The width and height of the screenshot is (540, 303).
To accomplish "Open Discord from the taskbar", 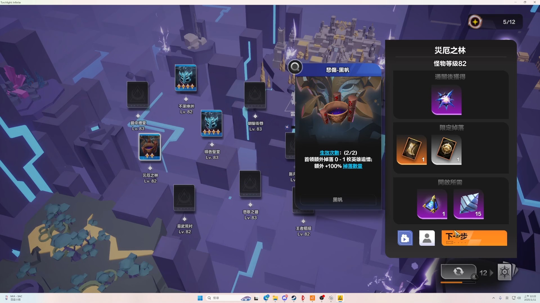I will 285,298.
